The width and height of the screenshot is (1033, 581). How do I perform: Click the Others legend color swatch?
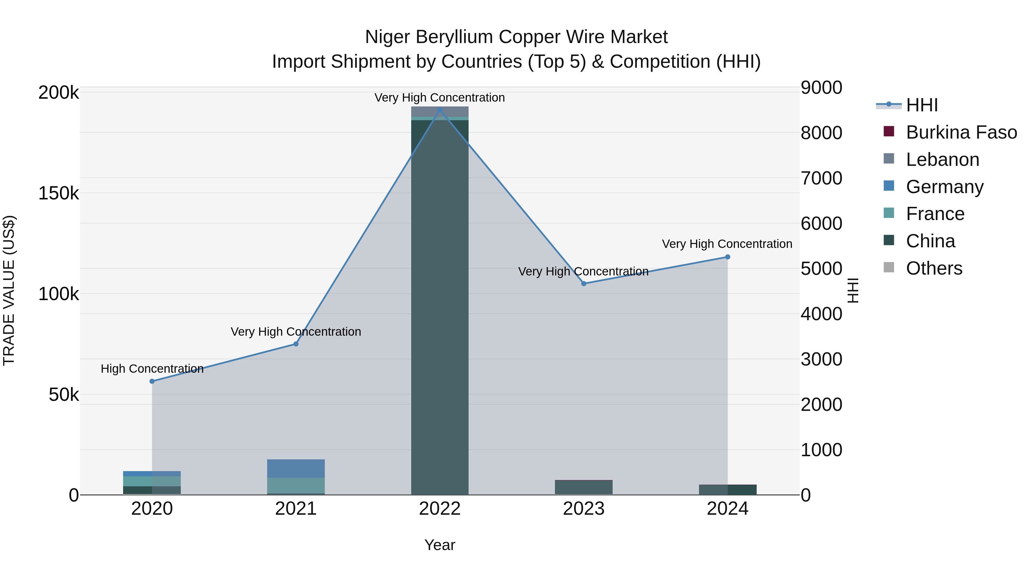889,267
